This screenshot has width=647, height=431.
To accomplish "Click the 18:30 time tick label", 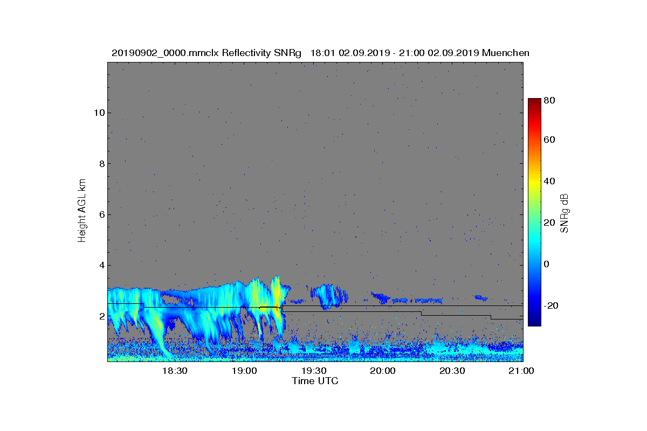I will pyautogui.click(x=174, y=371).
